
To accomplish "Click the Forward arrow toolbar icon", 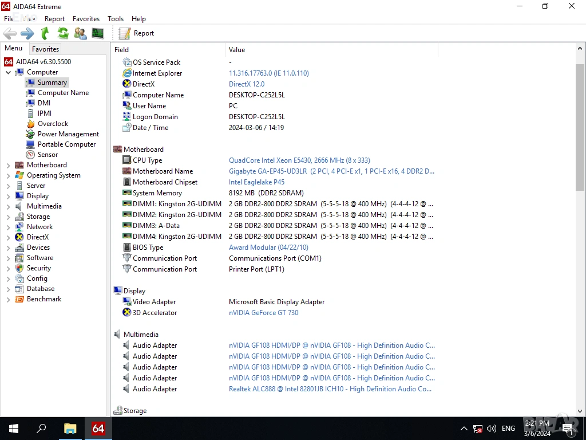I will (27, 33).
